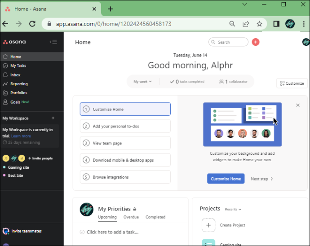Image resolution: width=310 pixels, height=246 pixels.
Task: Click the Customize Home illustration thumbnail
Action: [x=243, y=124]
